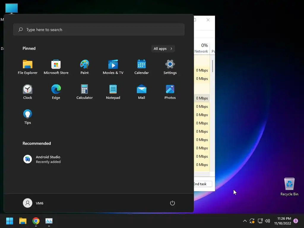Open network status tray icon
The height and width of the screenshot is (228, 304).
[x=260, y=221]
